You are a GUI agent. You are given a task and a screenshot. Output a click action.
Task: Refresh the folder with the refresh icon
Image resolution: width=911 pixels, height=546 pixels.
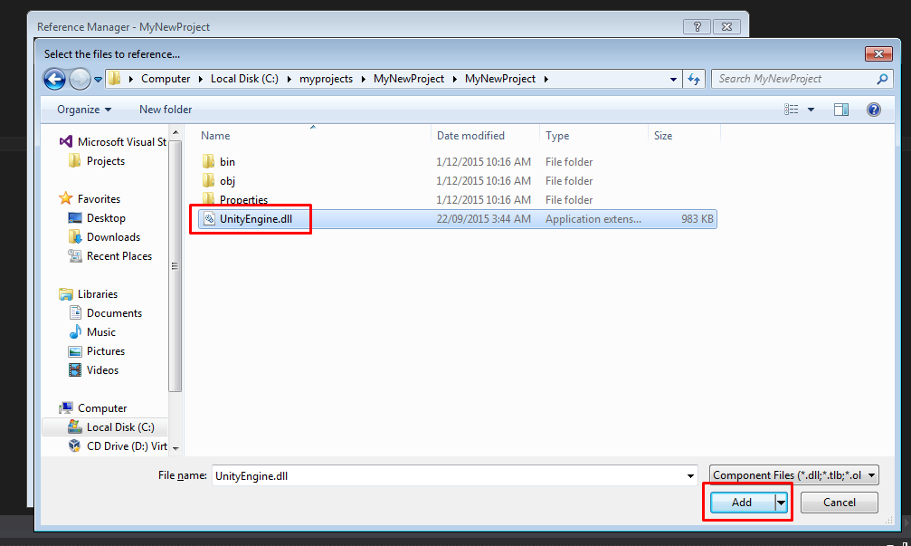pos(694,79)
